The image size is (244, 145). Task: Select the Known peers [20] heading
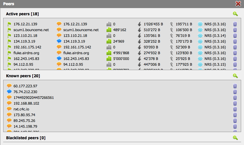[x=23, y=76]
